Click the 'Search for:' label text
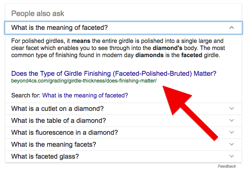 [25, 96]
